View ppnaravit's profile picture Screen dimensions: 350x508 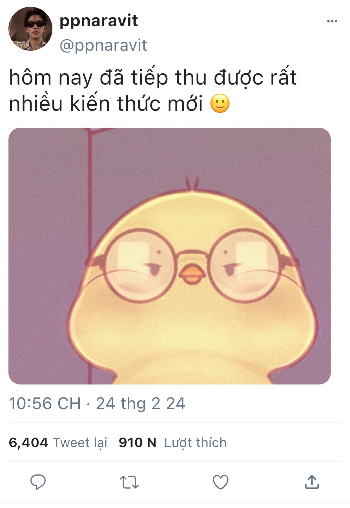[30, 29]
